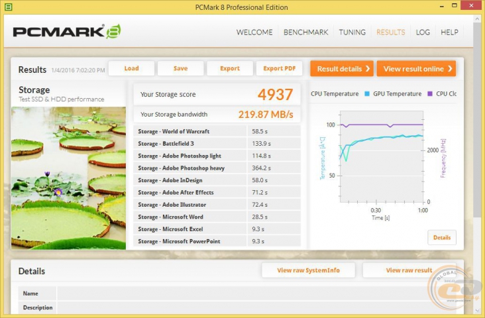This screenshot has width=485, height=318.
Task: Click the PCMark 8 logo
Action: (x=67, y=31)
